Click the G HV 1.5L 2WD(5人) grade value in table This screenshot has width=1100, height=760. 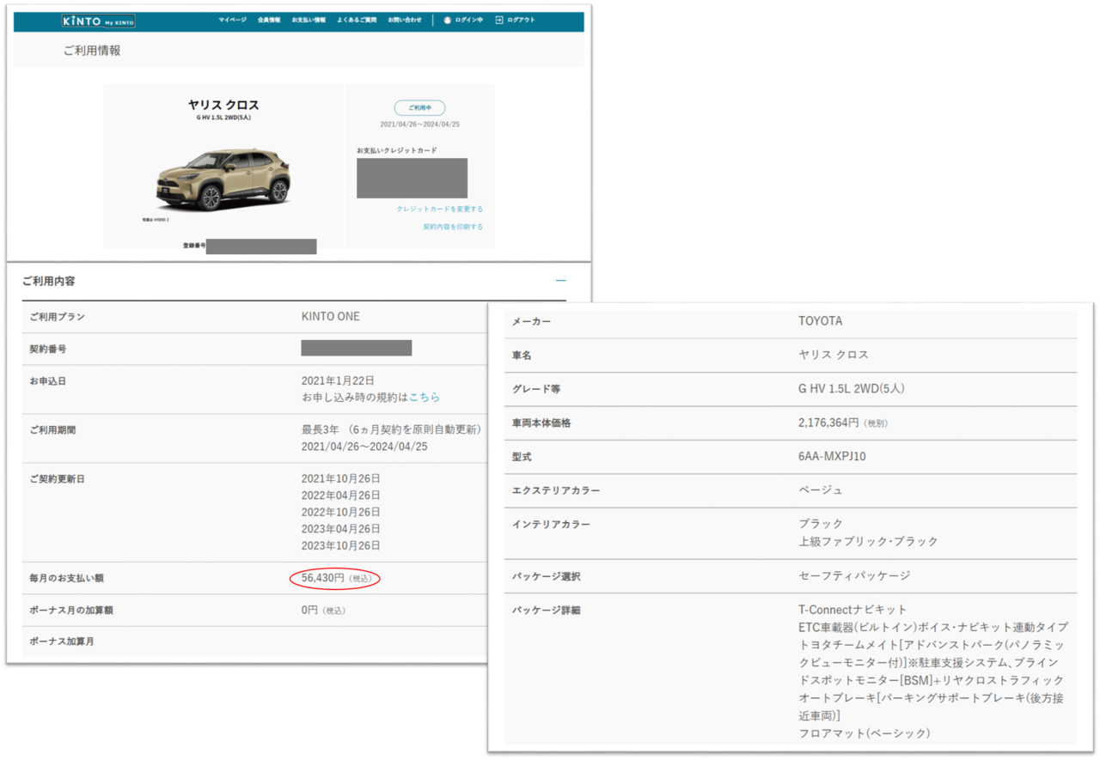point(852,388)
